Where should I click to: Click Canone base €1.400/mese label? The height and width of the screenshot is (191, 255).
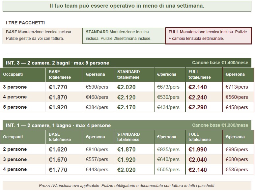coord(220,63)
